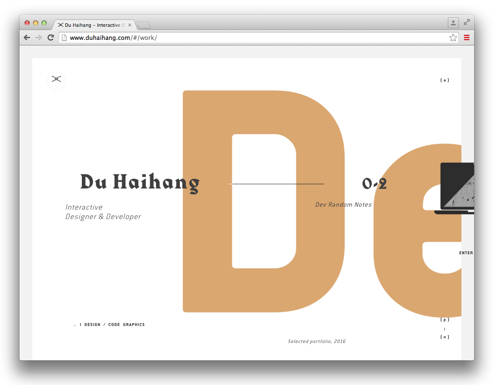Open the Chrome hamburger menu
The image size is (500, 385).
pos(466,38)
